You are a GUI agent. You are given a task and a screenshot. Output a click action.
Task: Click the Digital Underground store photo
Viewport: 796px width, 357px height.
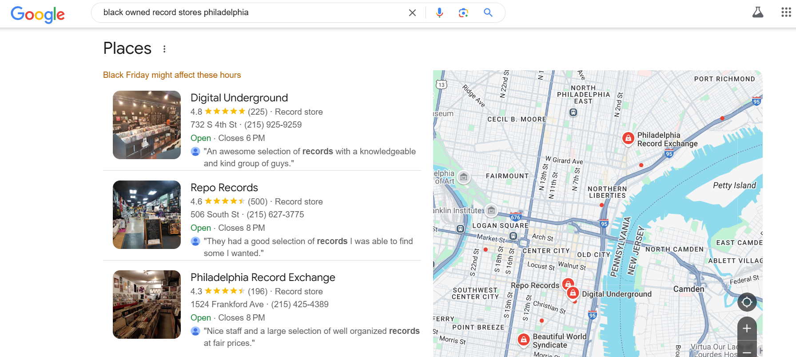pos(147,125)
